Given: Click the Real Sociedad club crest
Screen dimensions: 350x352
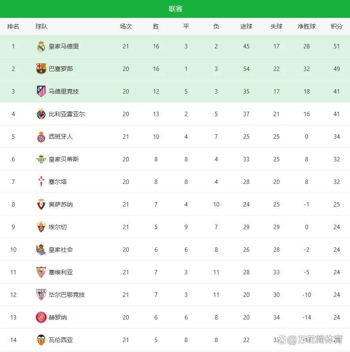Looking at the screenshot, I should pos(41,250).
